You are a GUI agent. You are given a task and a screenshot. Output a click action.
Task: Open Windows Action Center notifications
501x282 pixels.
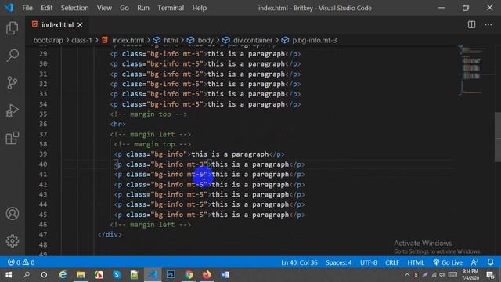(x=491, y=275)
